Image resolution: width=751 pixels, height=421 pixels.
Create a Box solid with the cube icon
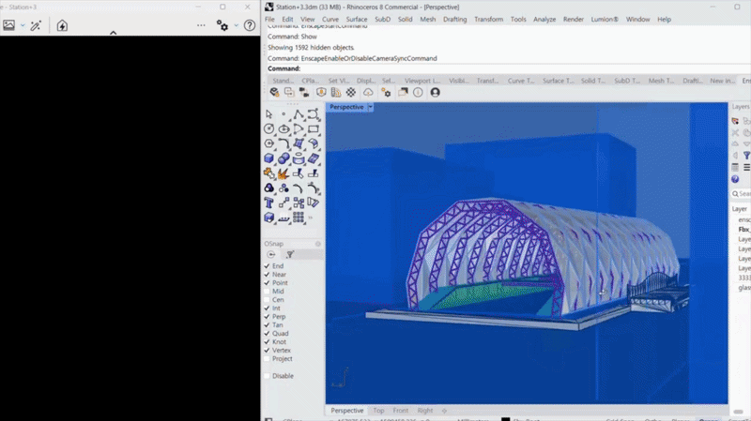tap(268, 158)
